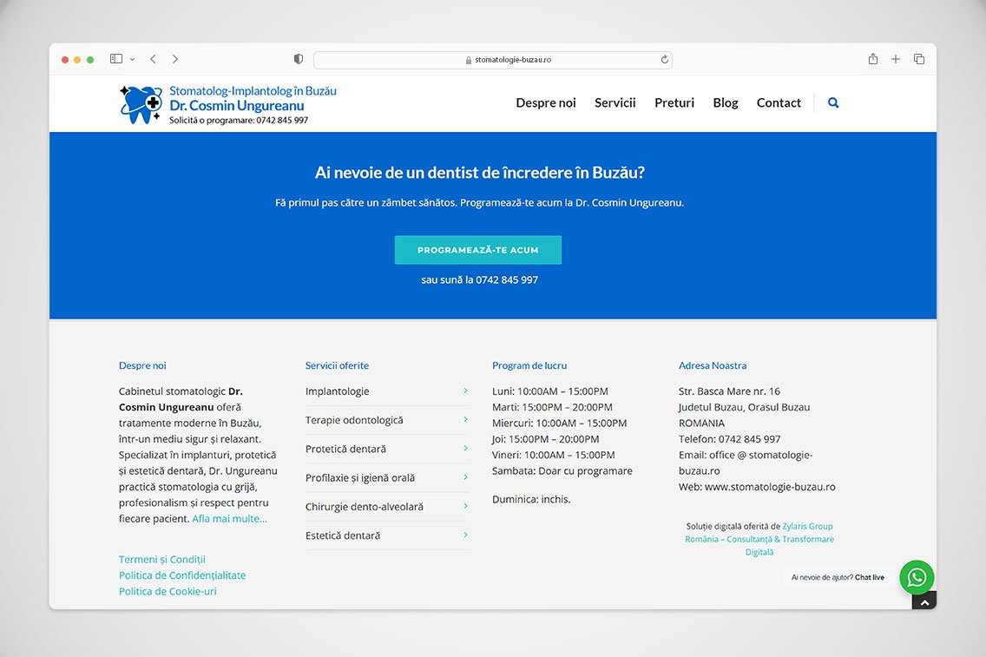Open a new tab with the plus icon
986x657 pixels.
click(x=896, y=59)
